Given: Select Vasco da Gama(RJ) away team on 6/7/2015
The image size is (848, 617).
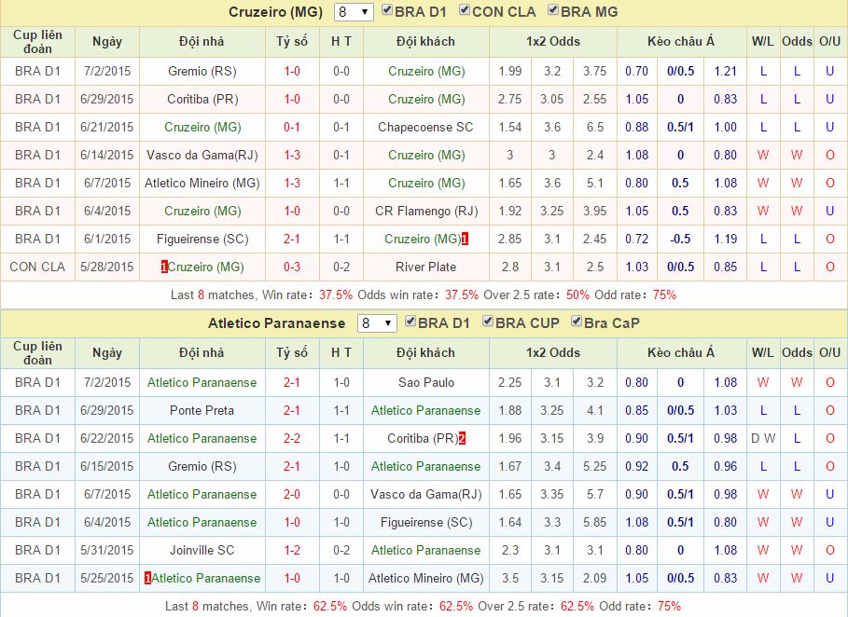Looking at the screenshot, I should point(425,494).
